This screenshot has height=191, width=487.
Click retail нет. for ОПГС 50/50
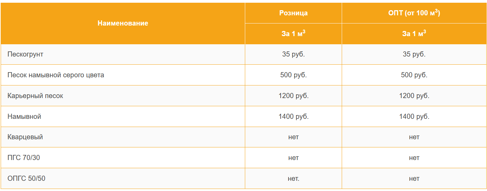tap(293, 178)
